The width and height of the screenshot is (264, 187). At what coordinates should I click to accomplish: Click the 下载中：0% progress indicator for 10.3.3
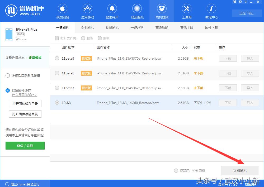[x=202, y=103]
